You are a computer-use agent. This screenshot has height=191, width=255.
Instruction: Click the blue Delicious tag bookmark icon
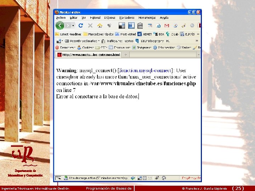tap(131, 25)
